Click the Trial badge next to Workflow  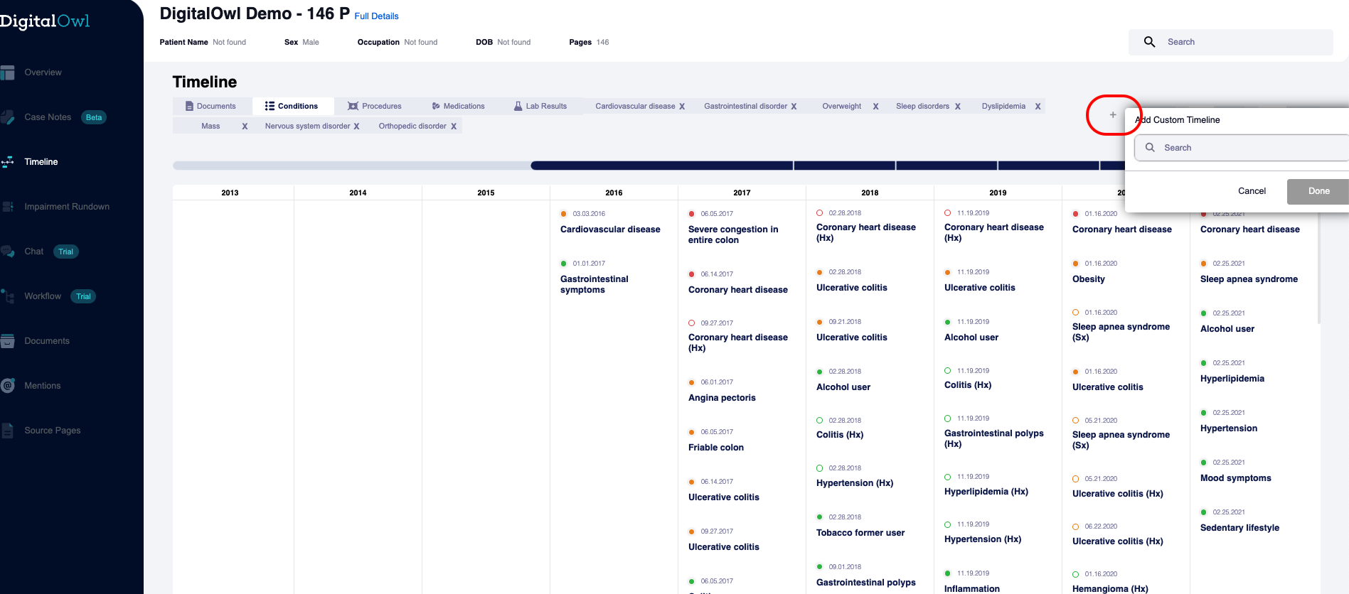[x=83, y=296]
